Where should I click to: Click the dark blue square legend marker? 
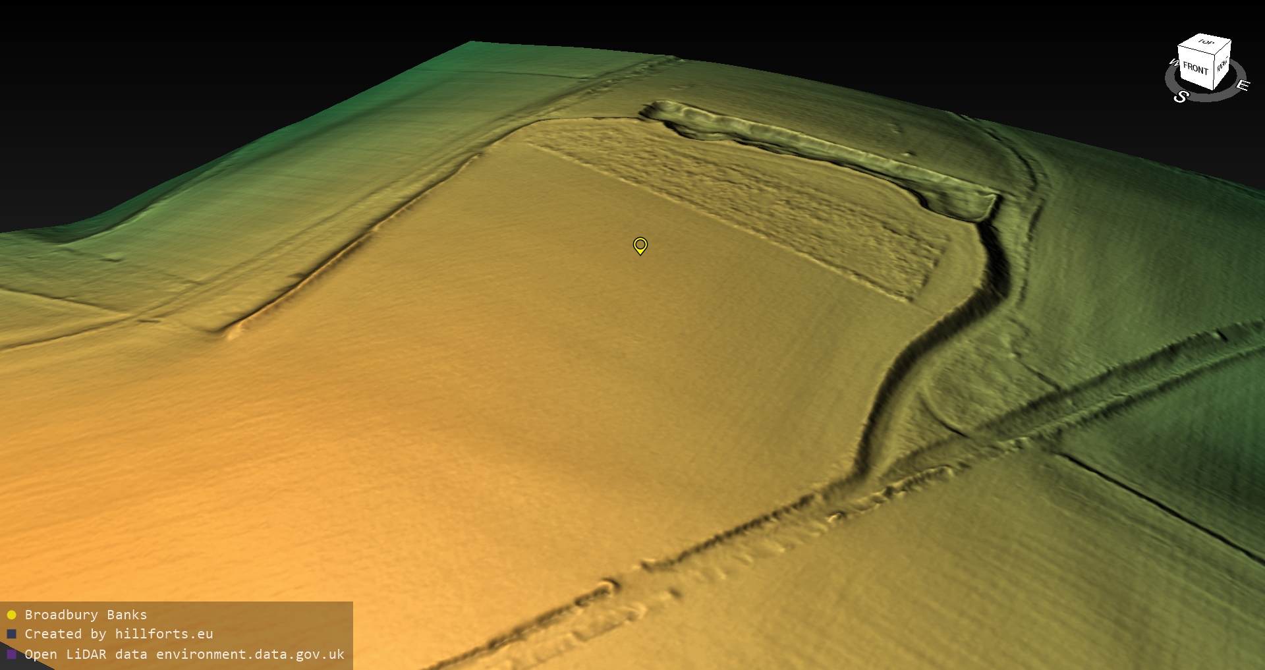[11, 634]
